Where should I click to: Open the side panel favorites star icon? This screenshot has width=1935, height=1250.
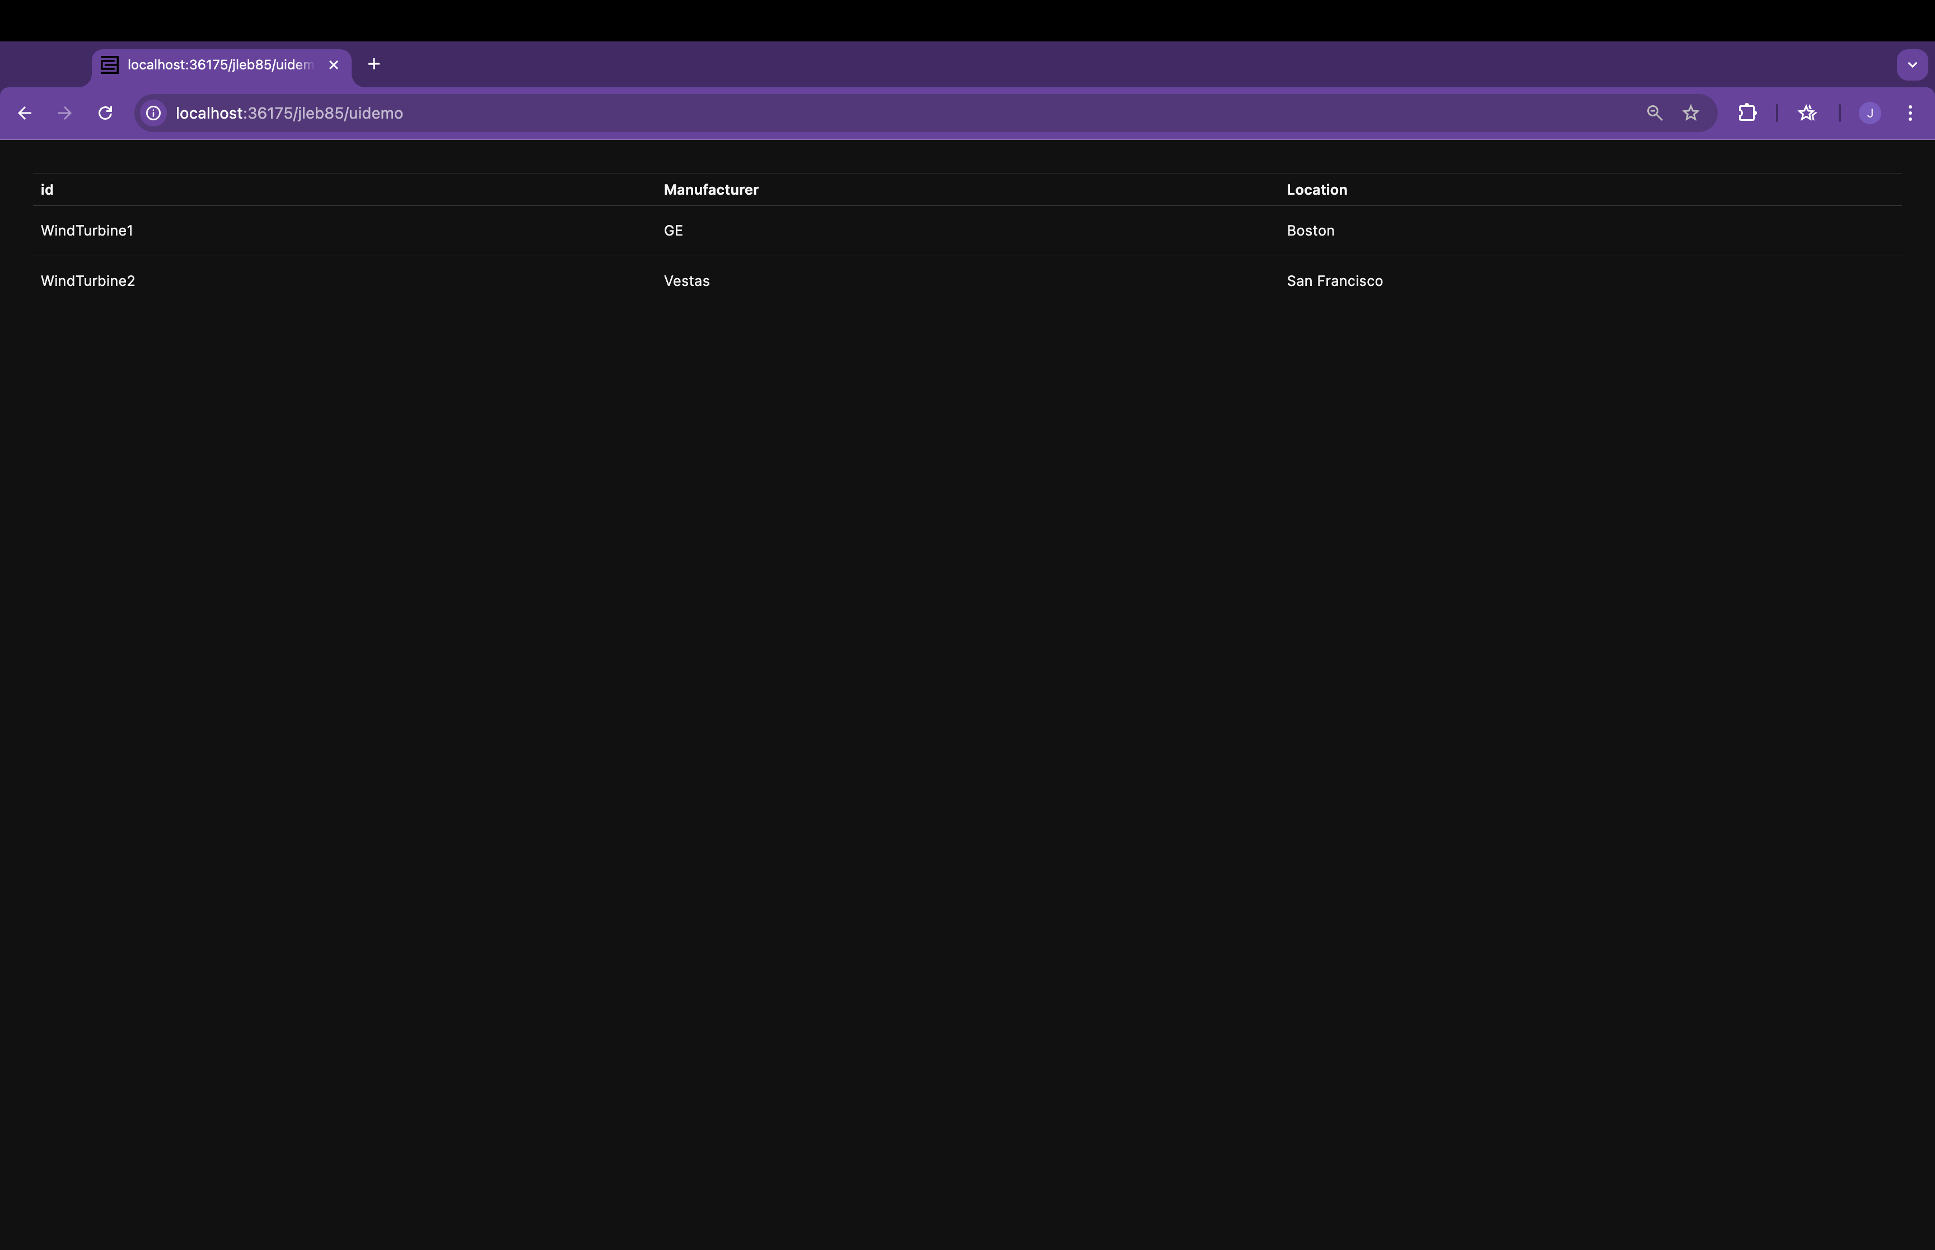(x=1807, y=113)
